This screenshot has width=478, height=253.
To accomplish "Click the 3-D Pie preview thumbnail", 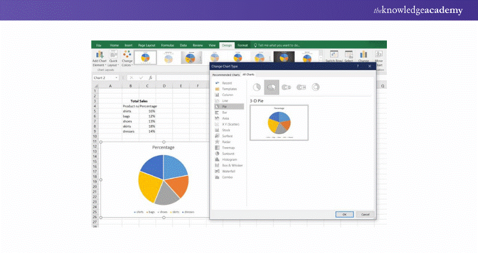I will 278,122.
